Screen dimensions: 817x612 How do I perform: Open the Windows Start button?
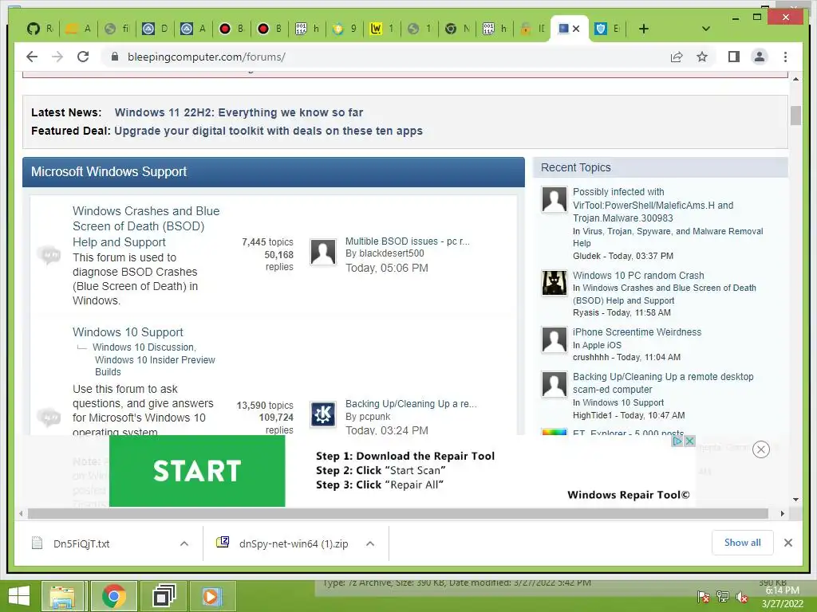(x=19, y=596)
